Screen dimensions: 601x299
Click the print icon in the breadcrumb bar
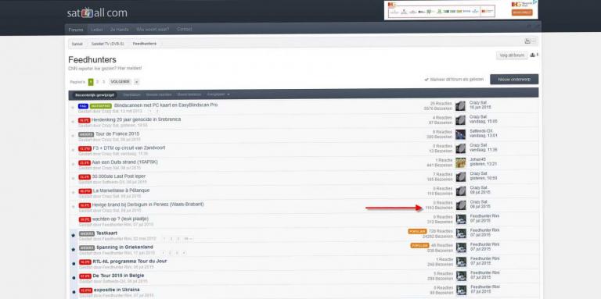click(527, 41)
